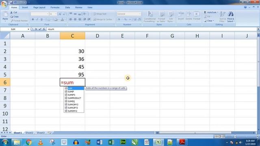The height and width of the screenshot is (146, 260).
Task: Click the Excel Help question mark
Action: pos(245,7)
